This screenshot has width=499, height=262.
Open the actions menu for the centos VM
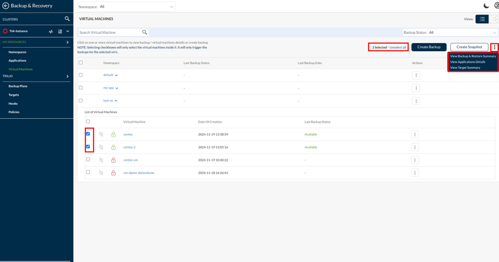point(415,134)
